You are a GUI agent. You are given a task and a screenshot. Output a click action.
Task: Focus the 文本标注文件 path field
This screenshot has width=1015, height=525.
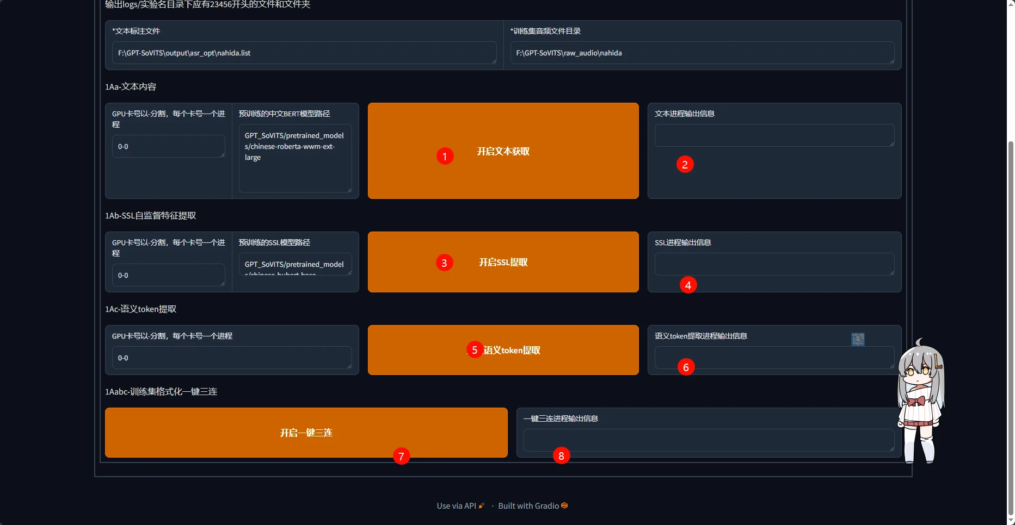304,53
